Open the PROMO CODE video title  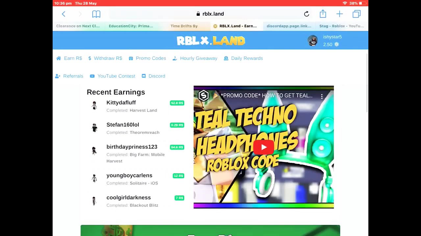pyautogui.click(x=266, y=96)
